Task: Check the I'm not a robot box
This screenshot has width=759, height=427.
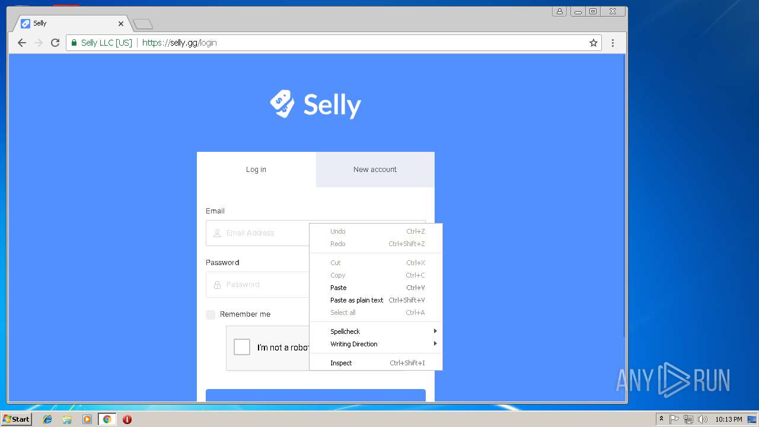Action: (x=242, y=347)
